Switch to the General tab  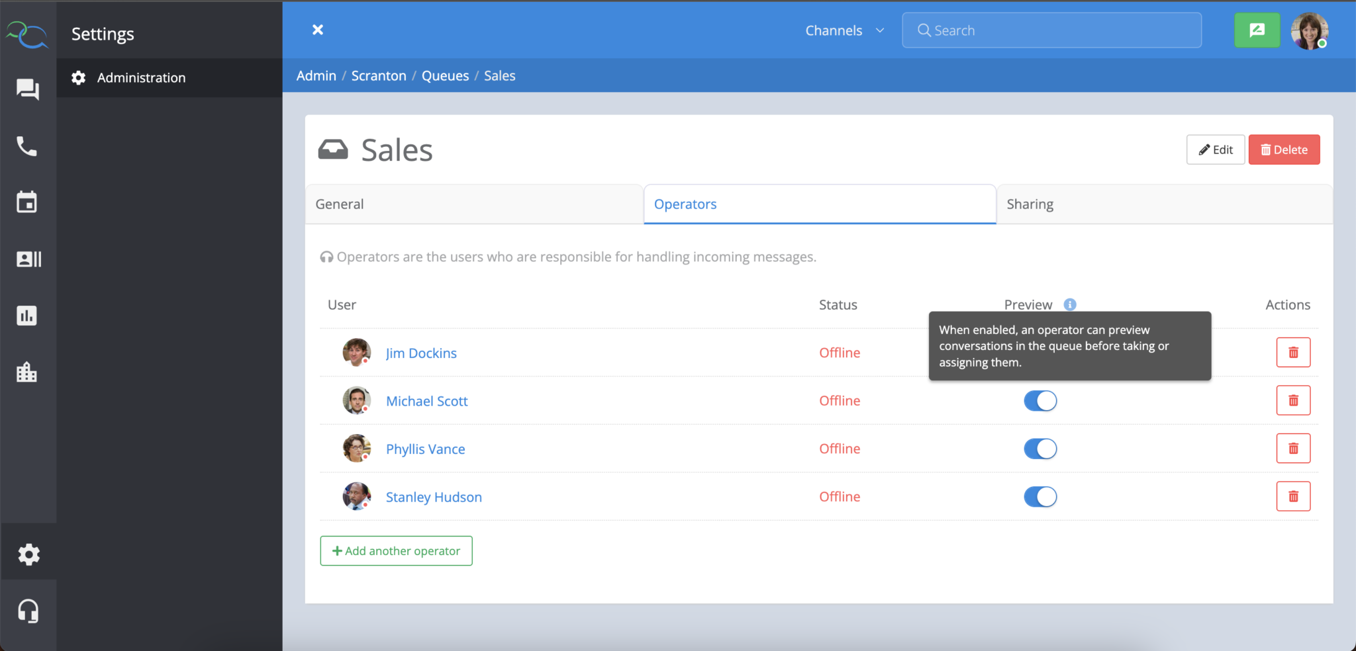(x=473, y=204)
